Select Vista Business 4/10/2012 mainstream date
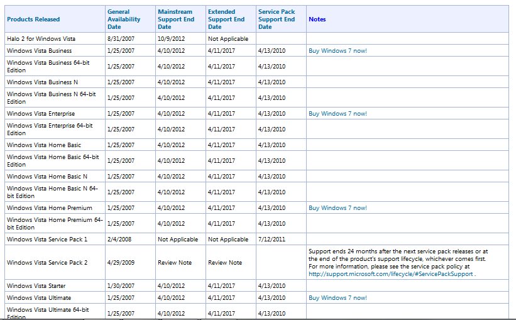Image resolution: width=516 pixels, height=320 pixels. pos(171,51)
